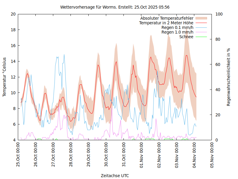Viewport: 238px width, 179px height.
Task: Click the peach temperature error legend swatch
Action: [x=201, y=18]
